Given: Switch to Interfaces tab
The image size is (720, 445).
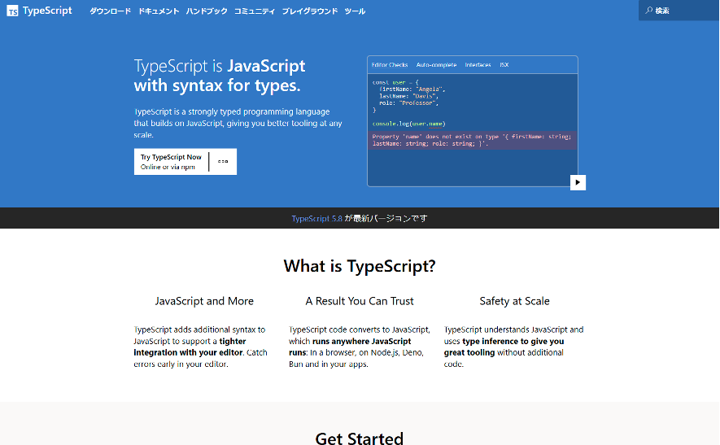Looking at the screenshot, I should (478, 65).
